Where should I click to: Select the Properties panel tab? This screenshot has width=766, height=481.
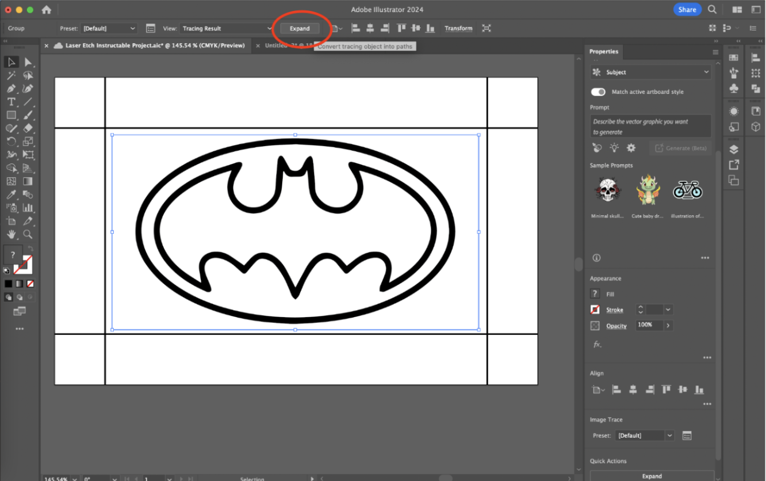pyautogui.click(x=604, y=51)
